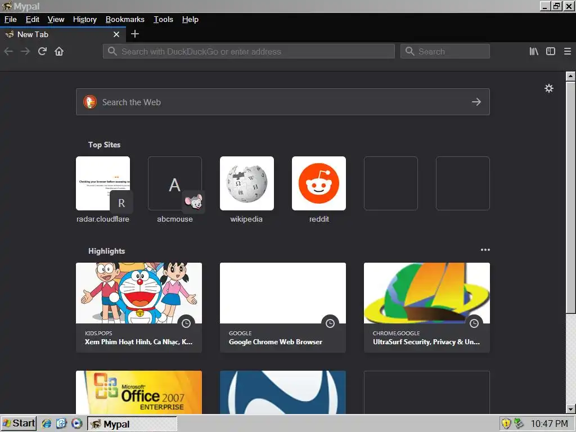This screenshot has height=432, width=576.
Task: Go forward with the forward arrow
Action: [25, 51]
